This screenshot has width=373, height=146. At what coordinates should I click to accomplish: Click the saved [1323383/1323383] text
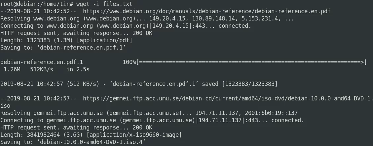point(240,84)
